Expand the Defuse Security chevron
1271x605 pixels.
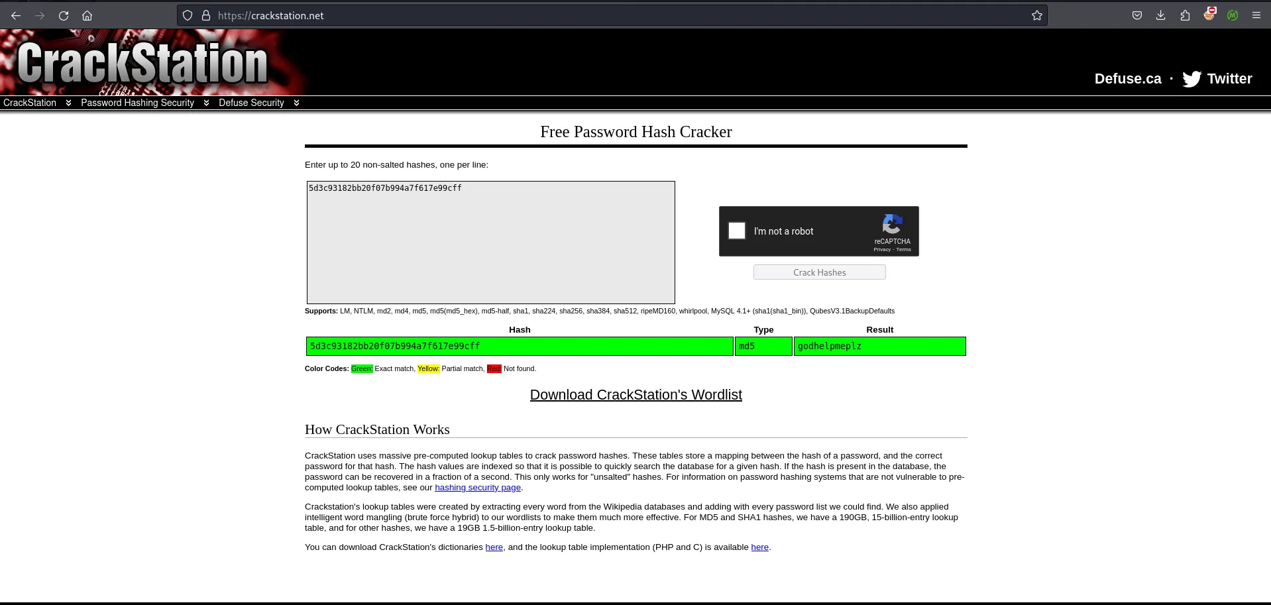click(296, 103)
